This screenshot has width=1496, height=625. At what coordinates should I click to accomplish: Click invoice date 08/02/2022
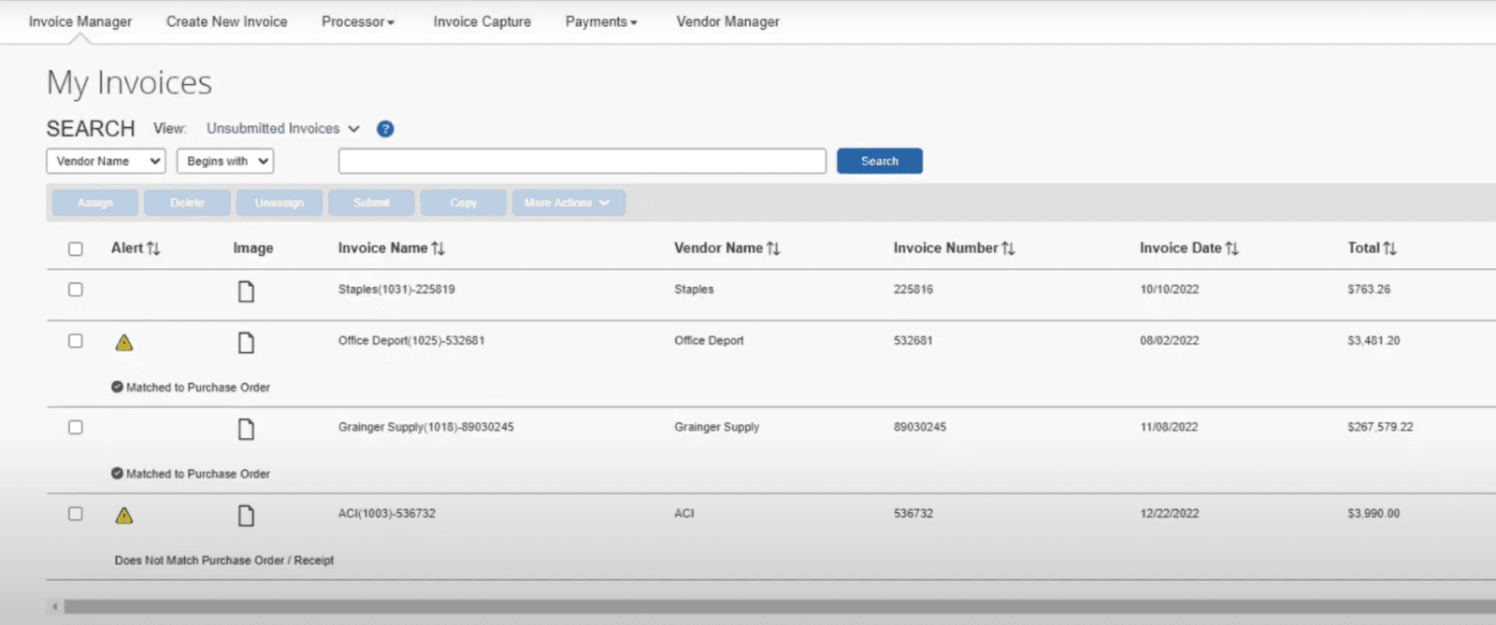(1170, 341)
